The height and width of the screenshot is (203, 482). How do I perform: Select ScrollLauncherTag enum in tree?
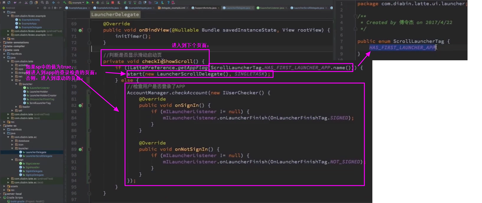[40, 103]
